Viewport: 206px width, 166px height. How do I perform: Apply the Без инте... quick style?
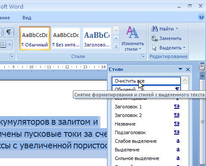66,38
